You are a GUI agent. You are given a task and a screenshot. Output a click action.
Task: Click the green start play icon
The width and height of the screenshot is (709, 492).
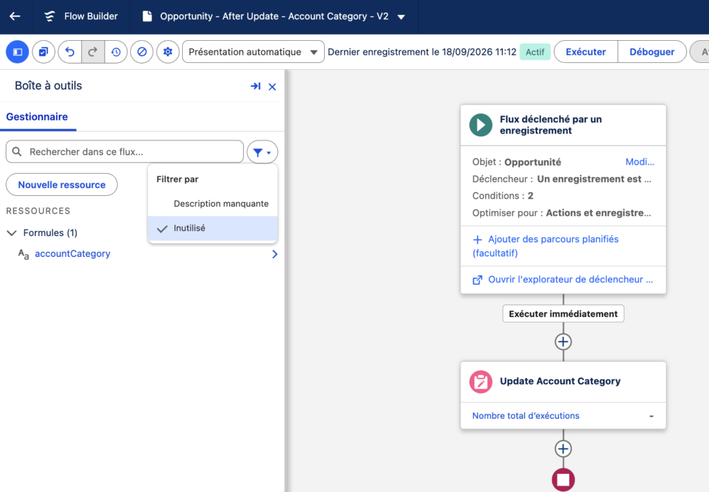click(481, 125)
